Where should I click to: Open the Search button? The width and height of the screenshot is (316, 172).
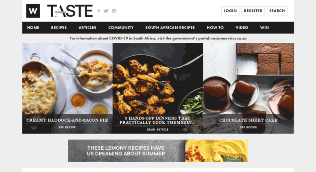coord(277,11)
